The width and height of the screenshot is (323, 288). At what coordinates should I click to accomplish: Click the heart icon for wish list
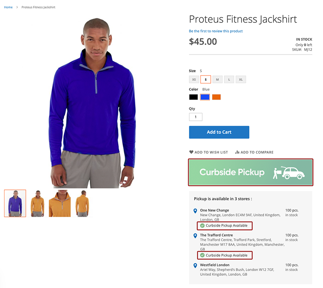(x=191, y=152)
